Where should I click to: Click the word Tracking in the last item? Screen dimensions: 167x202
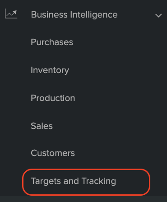point(99,181)
